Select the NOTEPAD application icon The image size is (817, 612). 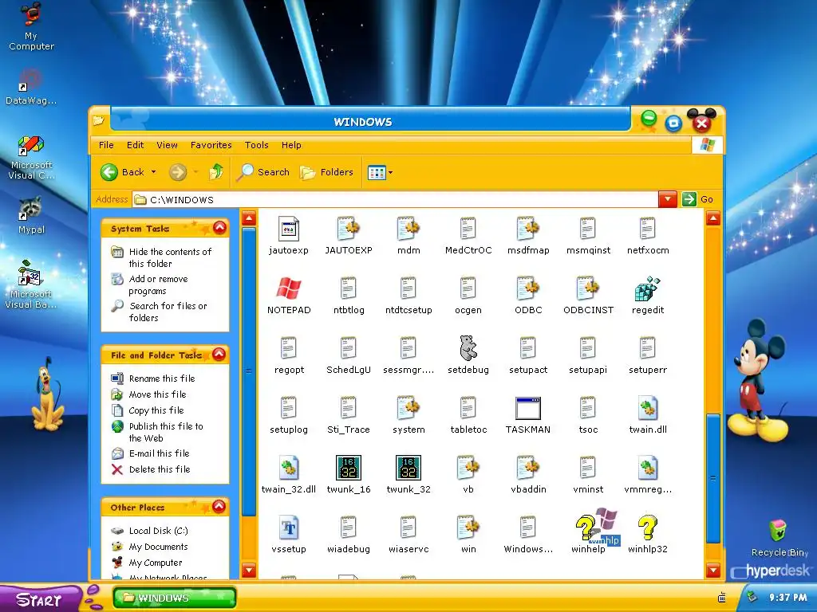289,288
